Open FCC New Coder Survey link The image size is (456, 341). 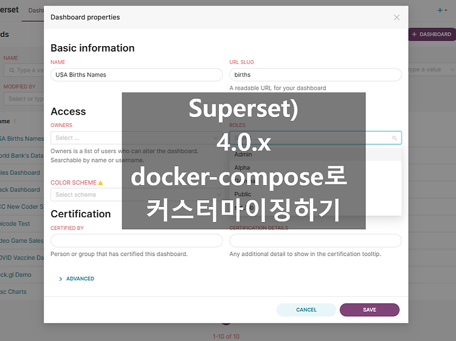pos(21,207)
